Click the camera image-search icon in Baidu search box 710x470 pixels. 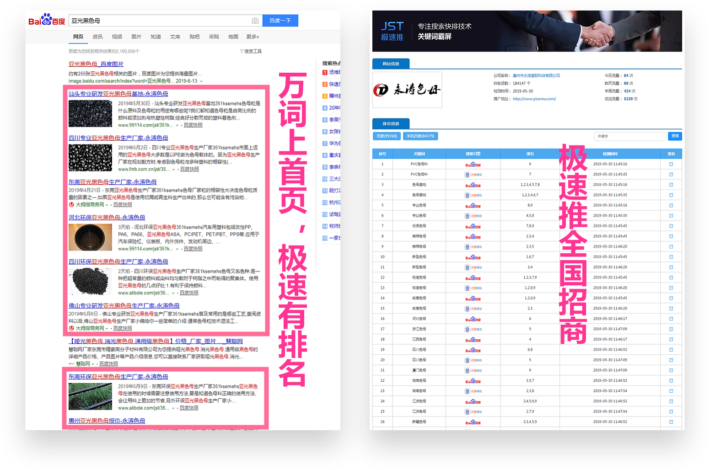coord(255,21)
